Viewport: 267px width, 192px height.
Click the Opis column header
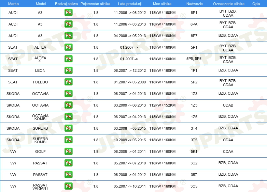pyautogui.click(x=256, y=4)
